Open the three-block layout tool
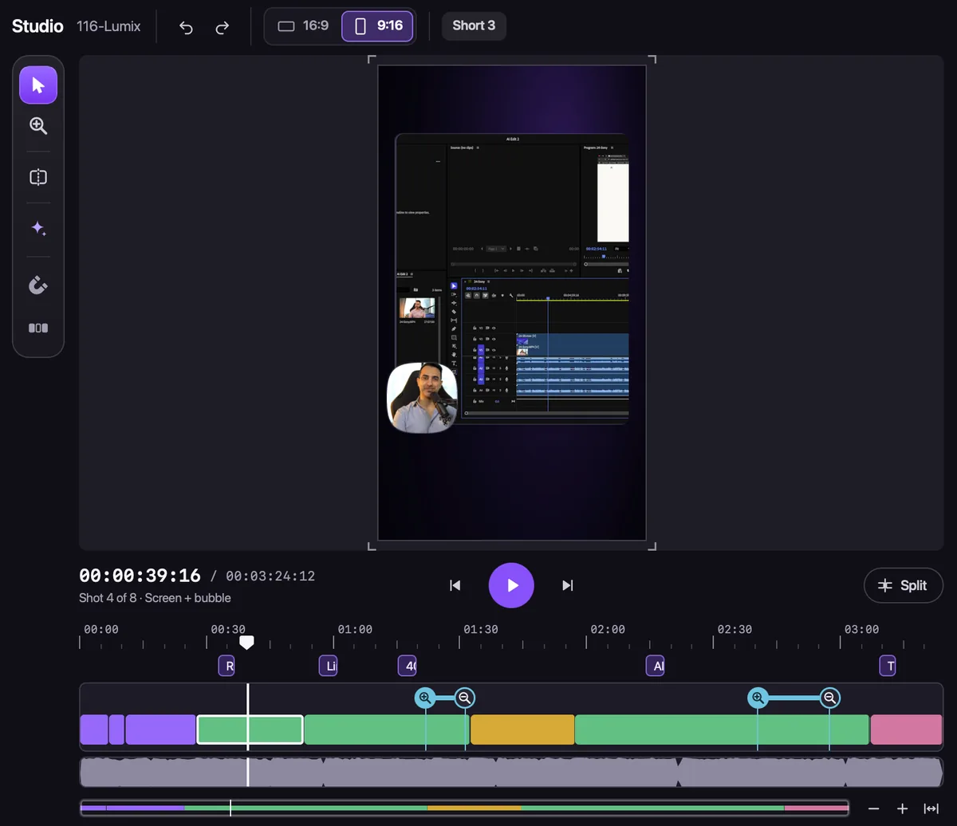This screenshot has height=826, width=957. point(38,328)
